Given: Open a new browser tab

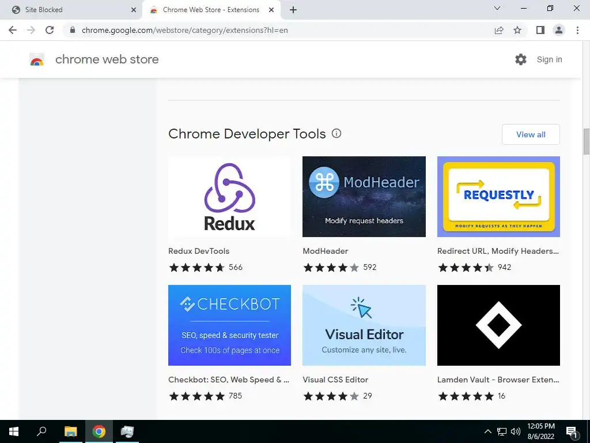Looking at the screenshot, I should pyautogui.click(x=293, y=10).
